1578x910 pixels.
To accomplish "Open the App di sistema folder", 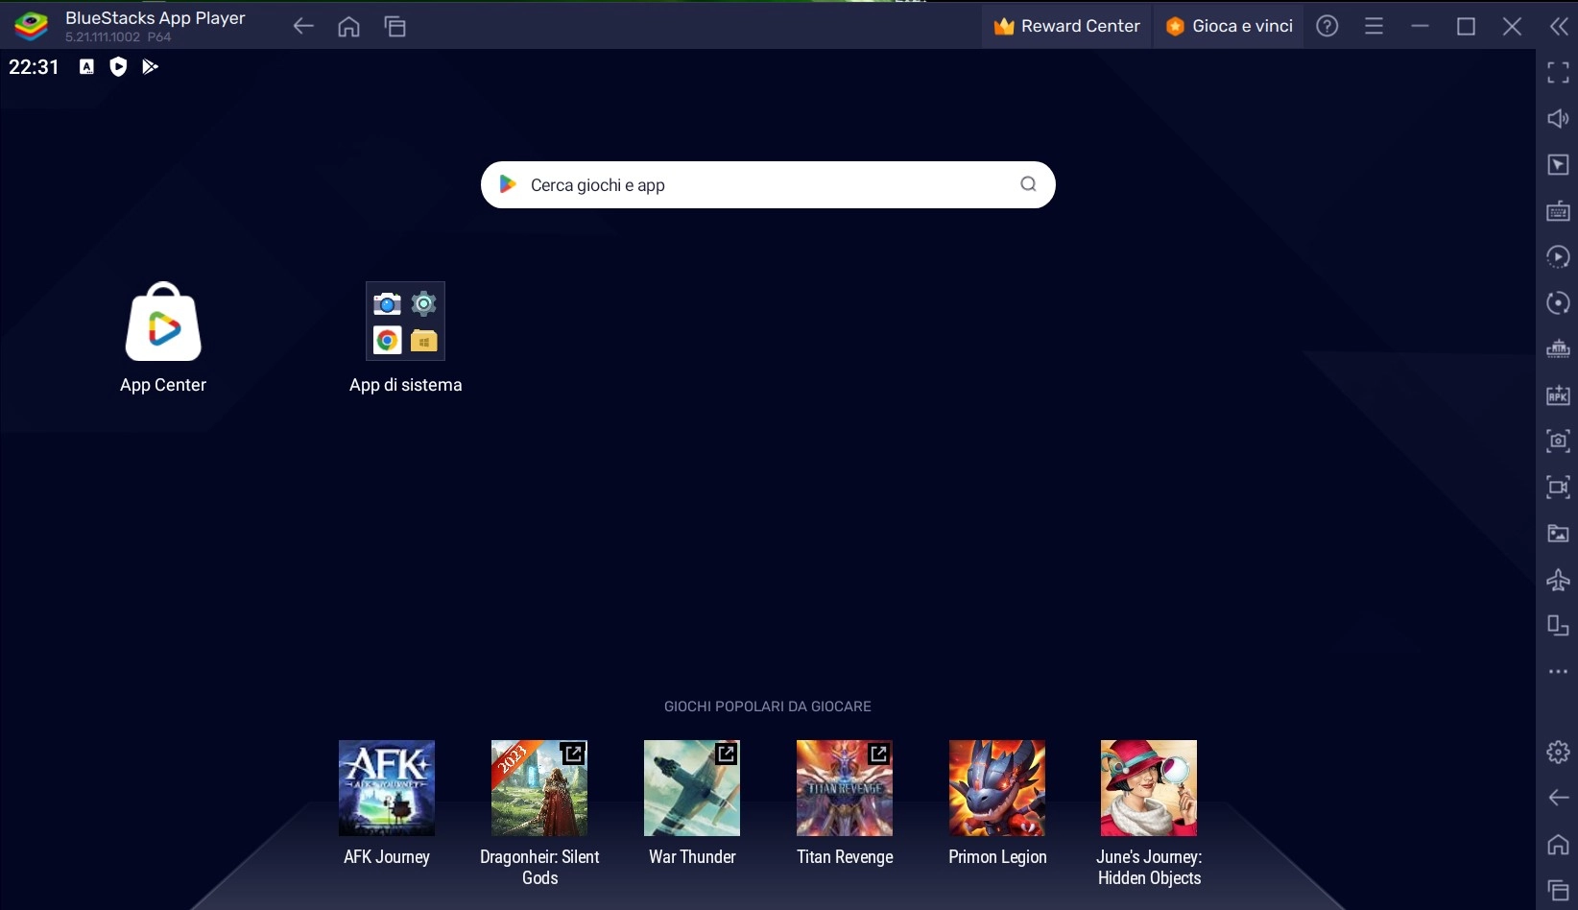I will click(405, 321).
